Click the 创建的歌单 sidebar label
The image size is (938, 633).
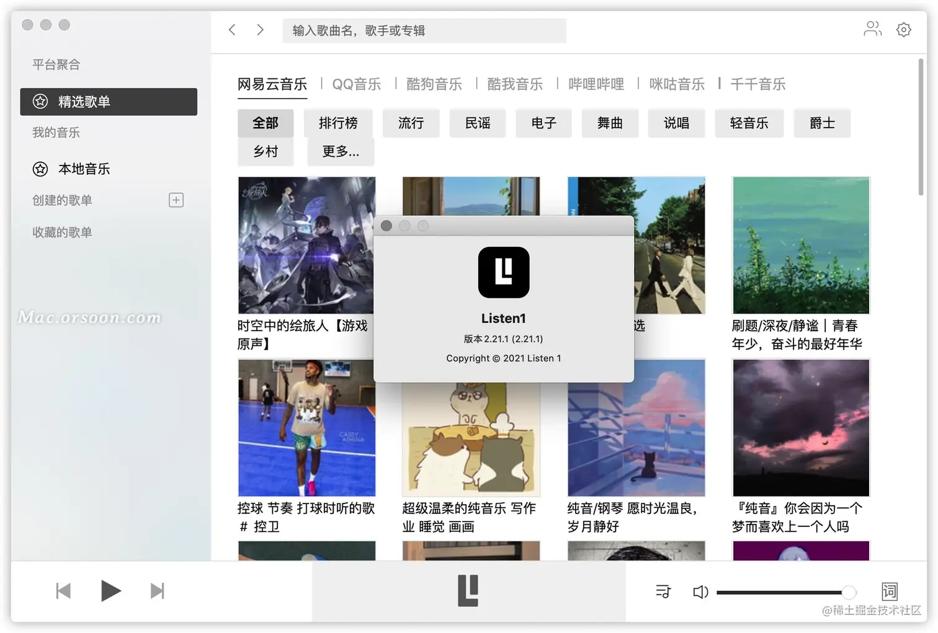[62, 200]
